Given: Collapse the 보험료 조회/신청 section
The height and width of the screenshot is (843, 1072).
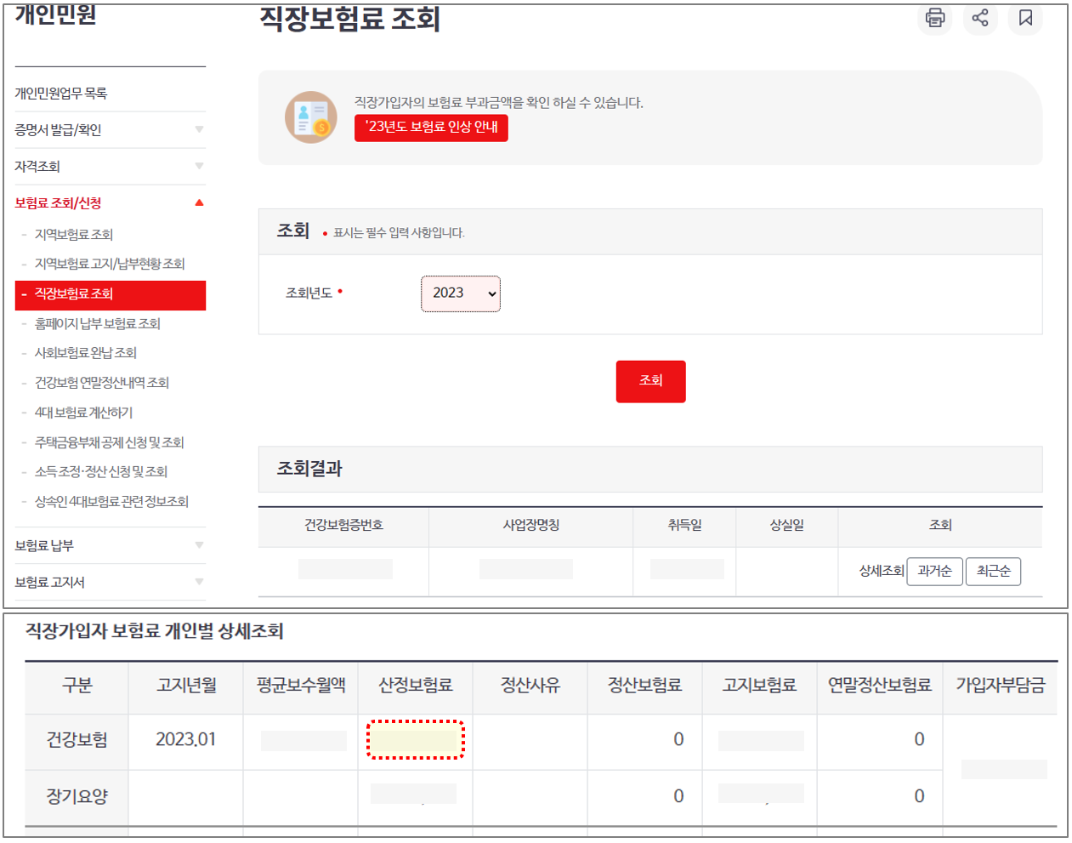Looking at the screenshot, I should pyautogui.click(x=60, y=203).
